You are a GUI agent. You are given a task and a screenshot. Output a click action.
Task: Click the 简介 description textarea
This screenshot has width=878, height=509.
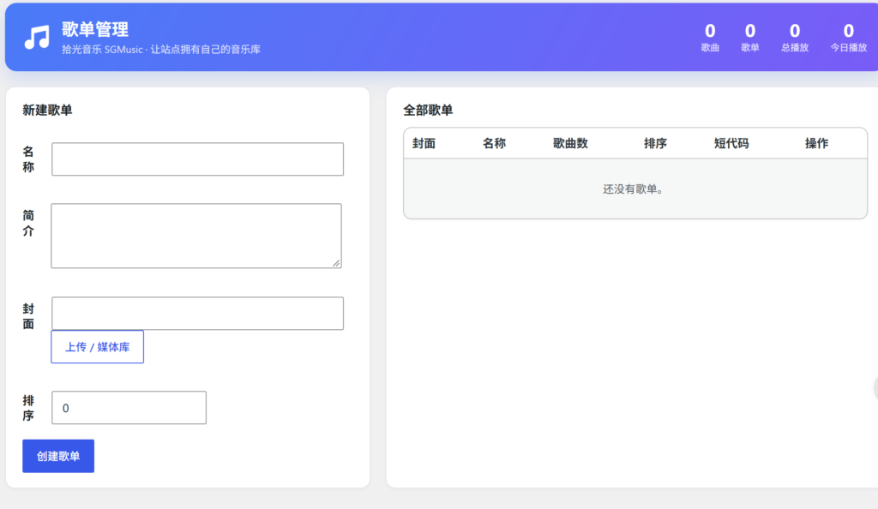click(196, 236)
